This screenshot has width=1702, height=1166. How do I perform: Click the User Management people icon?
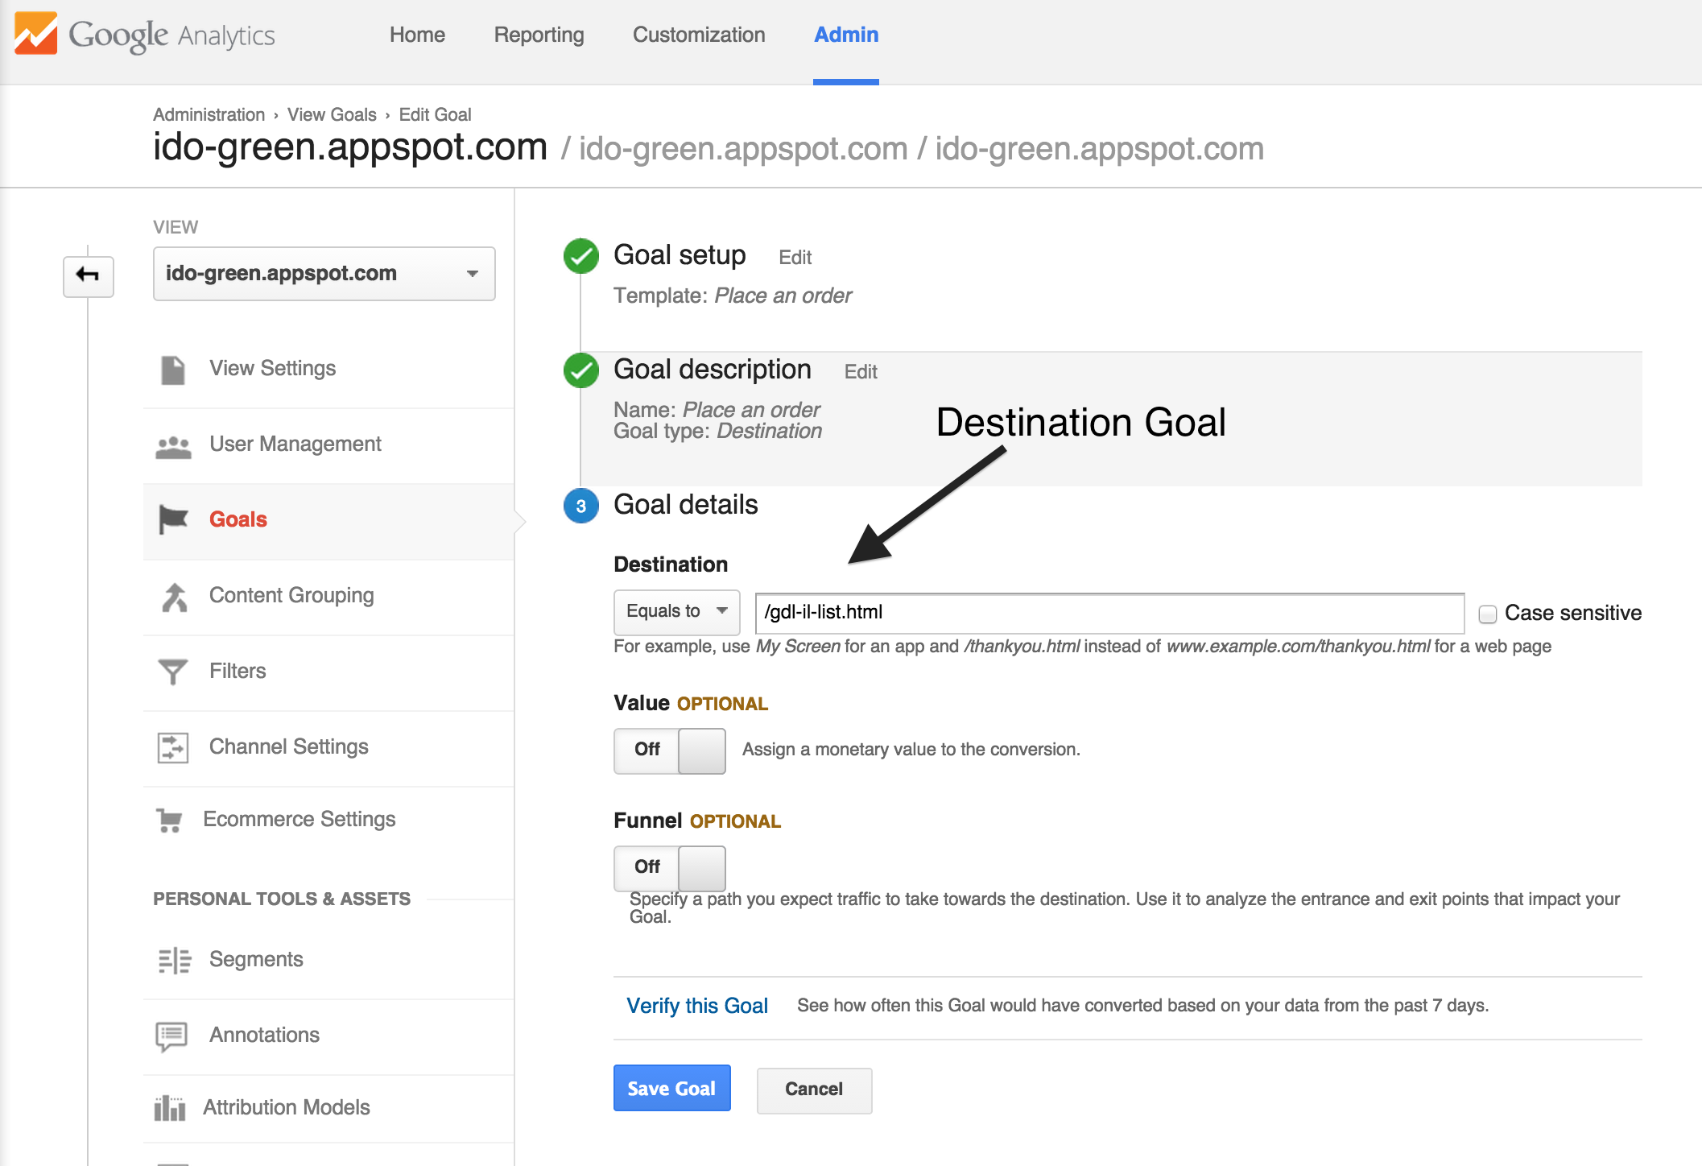point(173,446)
